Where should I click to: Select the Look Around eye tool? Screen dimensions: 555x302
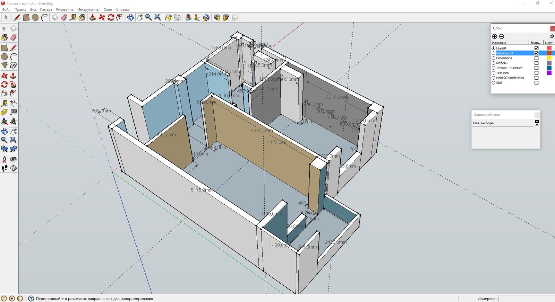click(13, 159)
